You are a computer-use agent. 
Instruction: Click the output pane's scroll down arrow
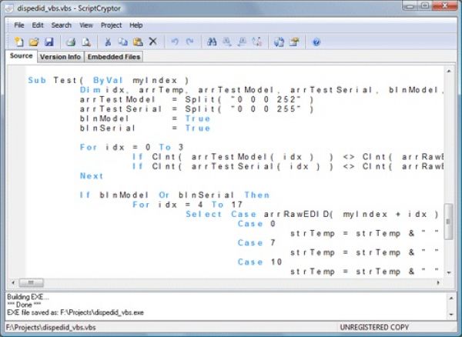451,314
